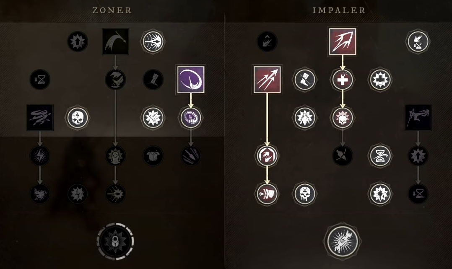
Task: Select the purple spinning spear ability
Action: coord(191,80)
